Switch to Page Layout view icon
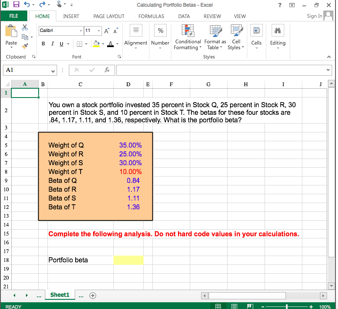338x309 pixels. tap(234, 306)
